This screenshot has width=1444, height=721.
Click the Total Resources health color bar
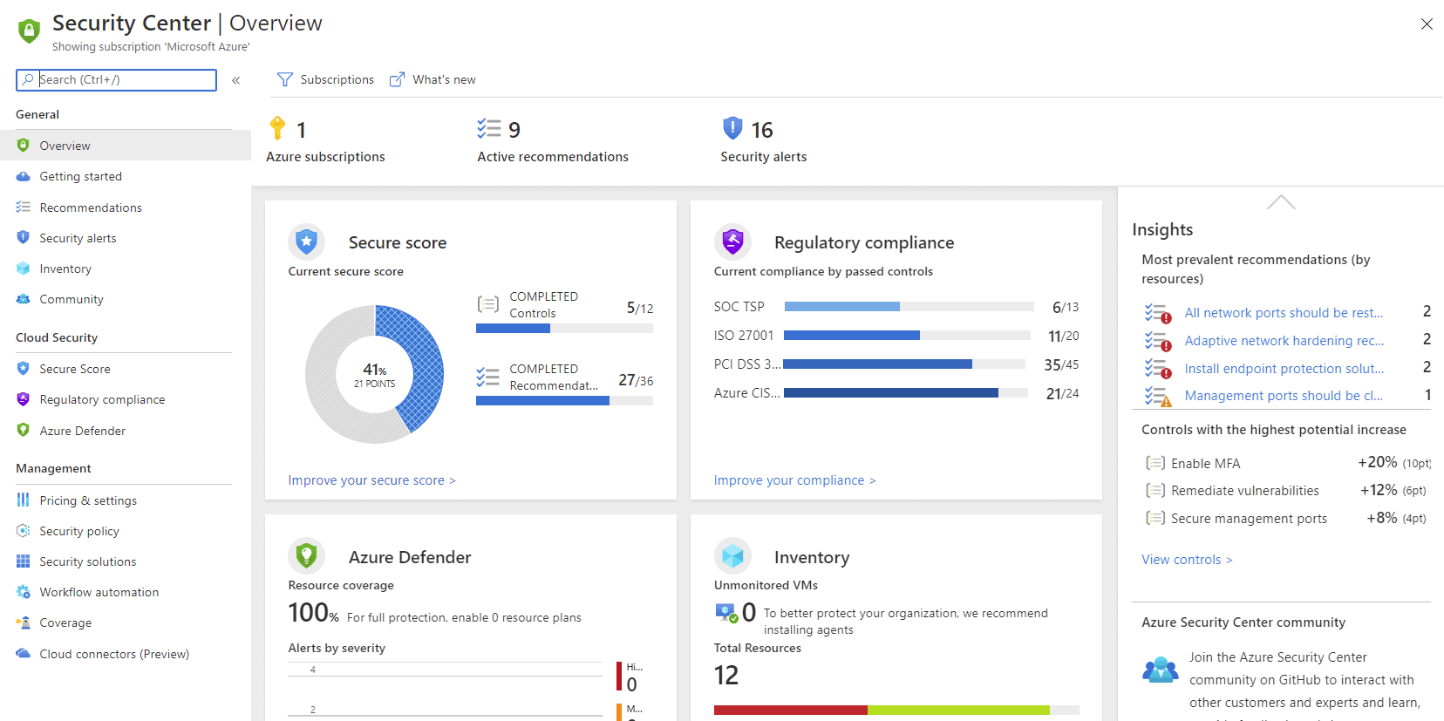896,710
